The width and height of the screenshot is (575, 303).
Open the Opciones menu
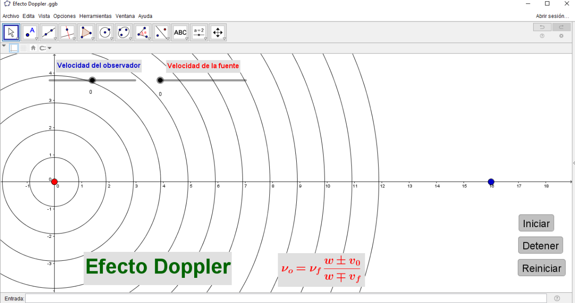click(65, 16)
